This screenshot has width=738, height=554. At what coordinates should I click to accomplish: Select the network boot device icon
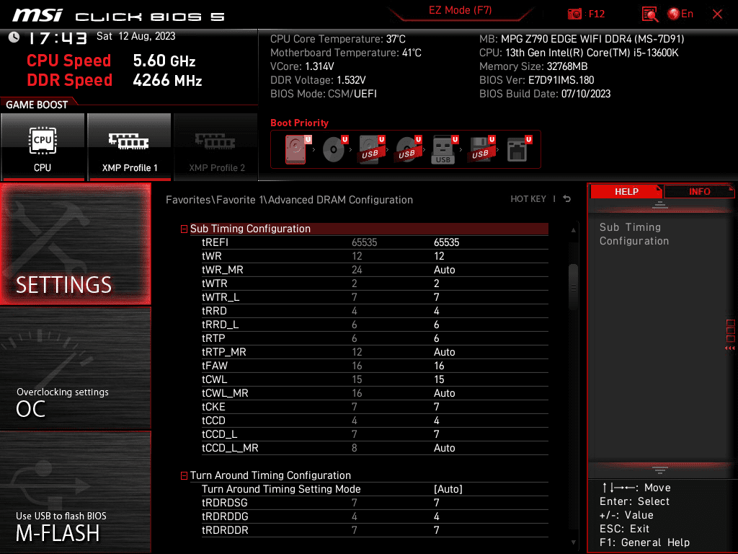(x=519, y=149)
